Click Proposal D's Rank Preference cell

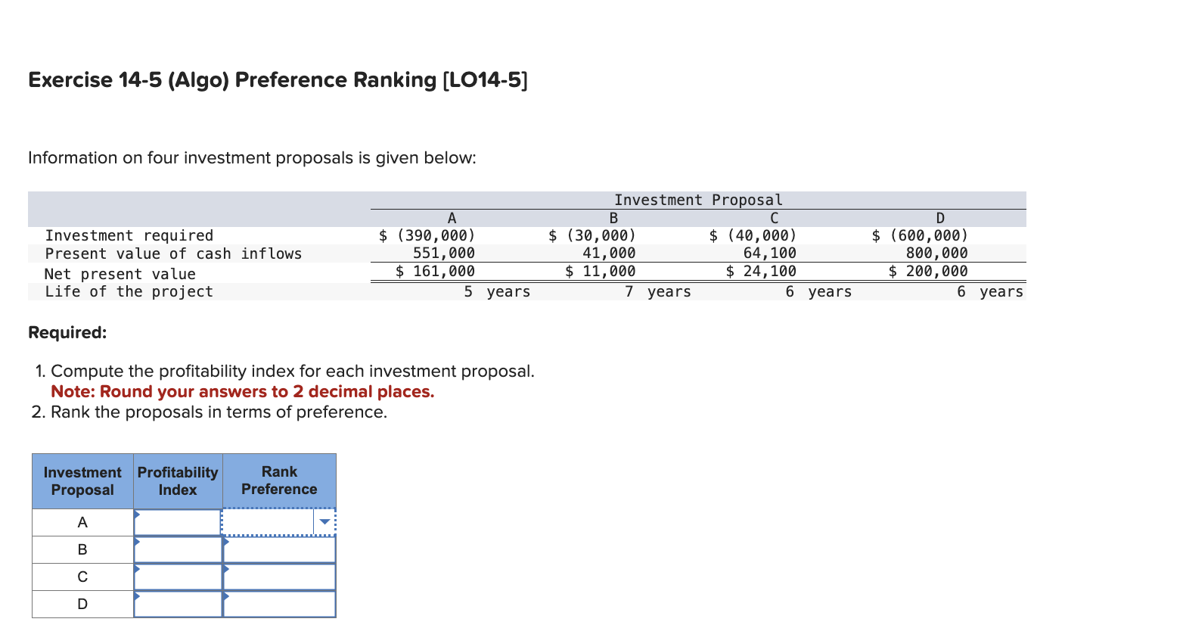click(x=279, y=604)
